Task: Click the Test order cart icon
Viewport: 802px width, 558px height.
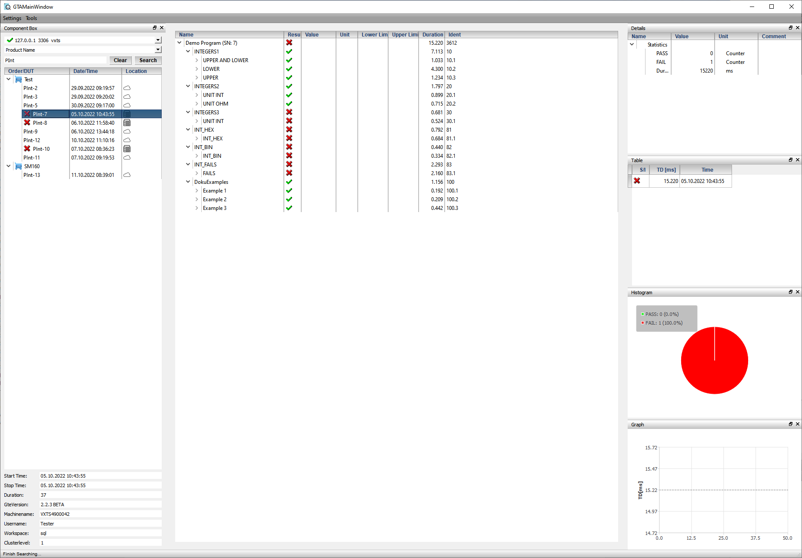Action: [18, 80]
